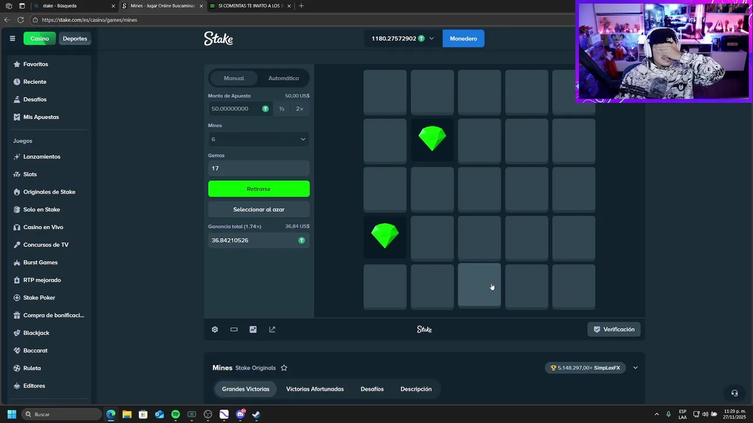Halve the bet with the ½ button
This screenshot has height=423, width=753.
point(282,109)
